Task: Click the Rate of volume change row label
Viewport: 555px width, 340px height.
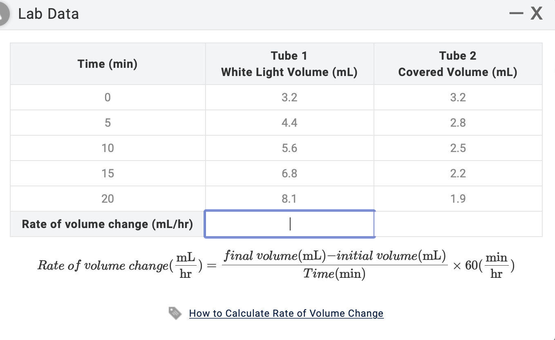Action: point(107,224)
